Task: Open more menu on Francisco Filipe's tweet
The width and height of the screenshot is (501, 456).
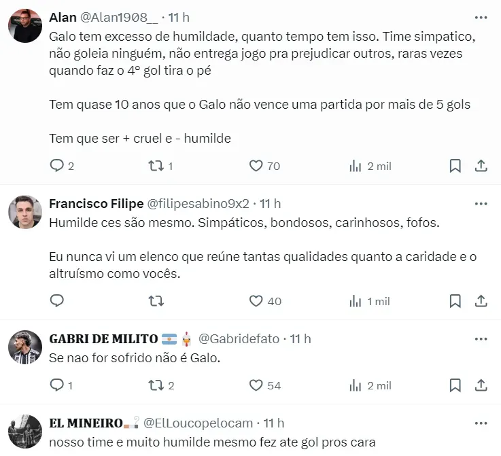Action: (x=481, y=204)
